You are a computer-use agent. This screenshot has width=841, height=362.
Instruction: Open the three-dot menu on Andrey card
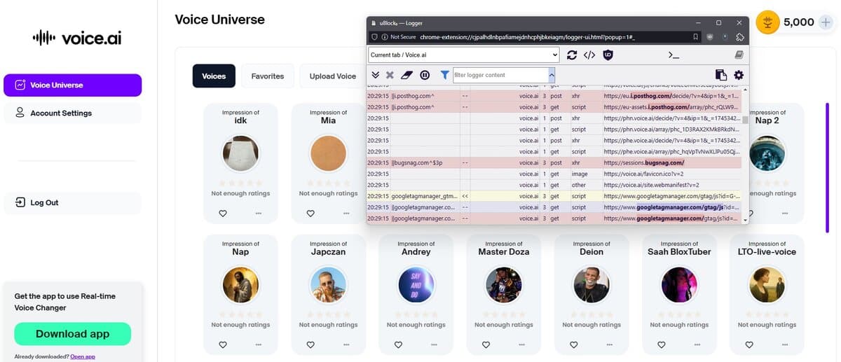[x=434, y=344]
